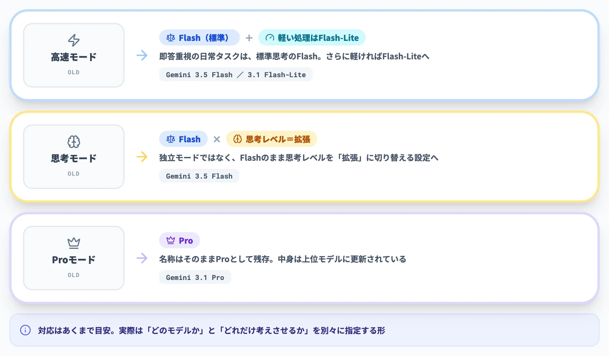
Task: Click the crown icon in the Pro badge
Action: click(171, 240)
